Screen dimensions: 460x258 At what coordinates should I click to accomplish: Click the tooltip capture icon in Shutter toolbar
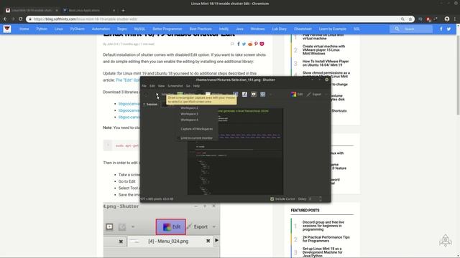pos(254,94)
